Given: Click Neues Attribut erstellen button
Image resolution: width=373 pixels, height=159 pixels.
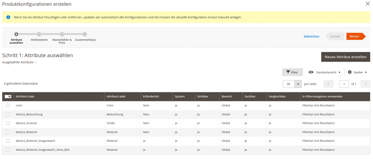Looking at the screenshot, I should click(x=345, y=57).
